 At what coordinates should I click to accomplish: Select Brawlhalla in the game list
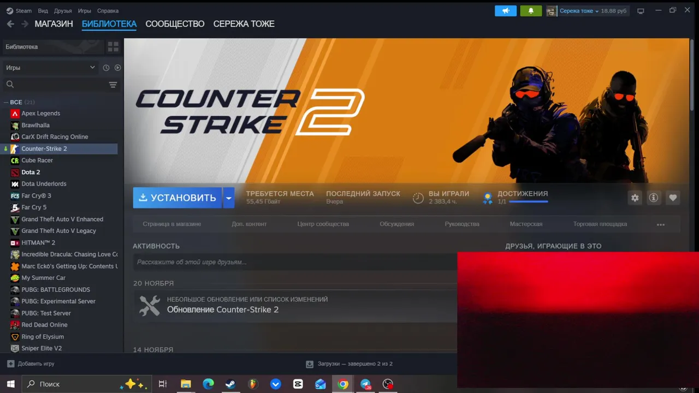[35, 125]
